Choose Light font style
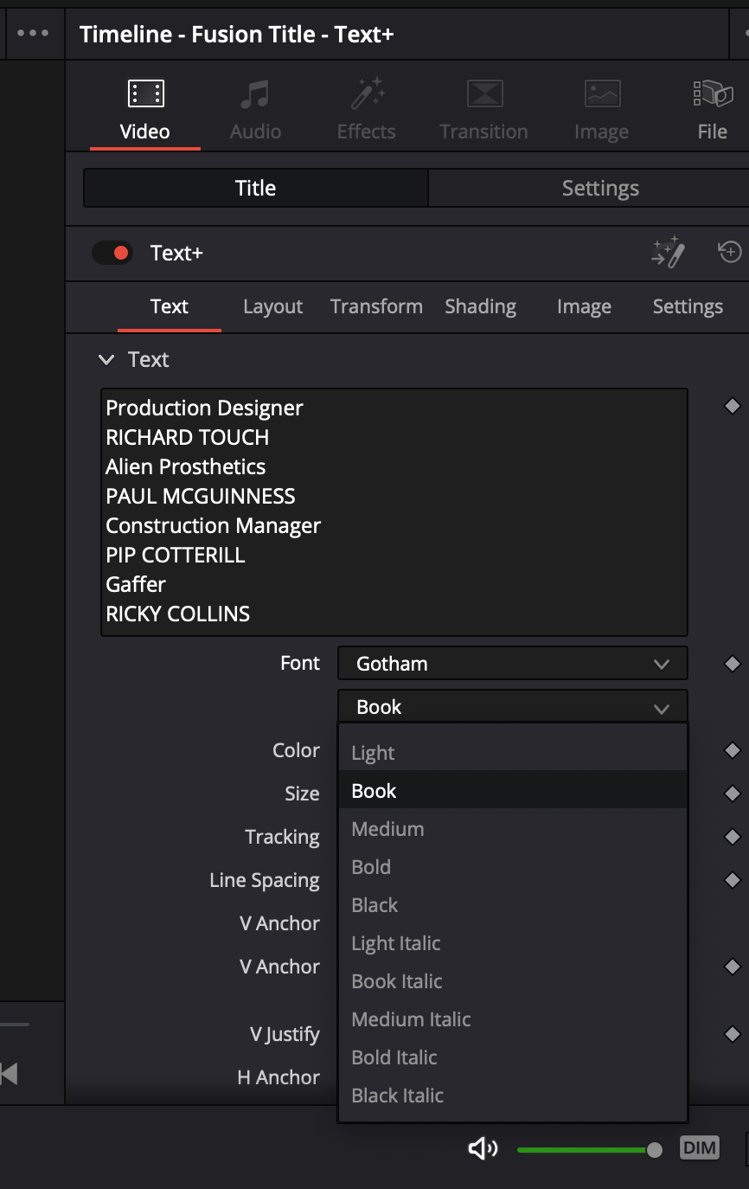749x1189 pixels. pos(513,753)
